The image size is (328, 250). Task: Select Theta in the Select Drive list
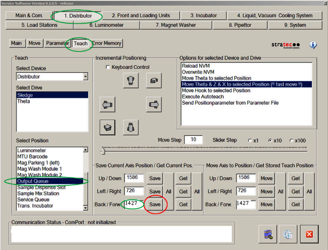pos(24,102)
